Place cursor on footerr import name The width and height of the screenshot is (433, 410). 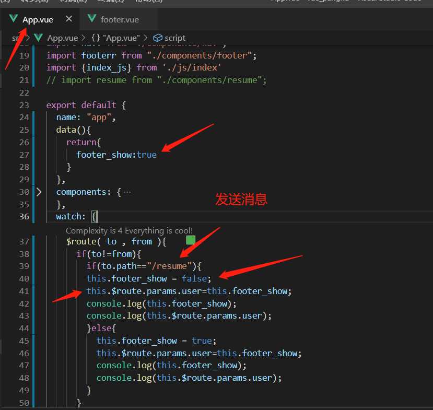pos(99,55)
